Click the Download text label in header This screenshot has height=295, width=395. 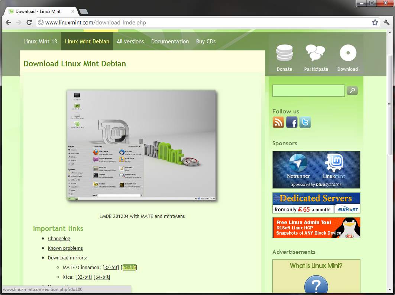click(347, 69)
